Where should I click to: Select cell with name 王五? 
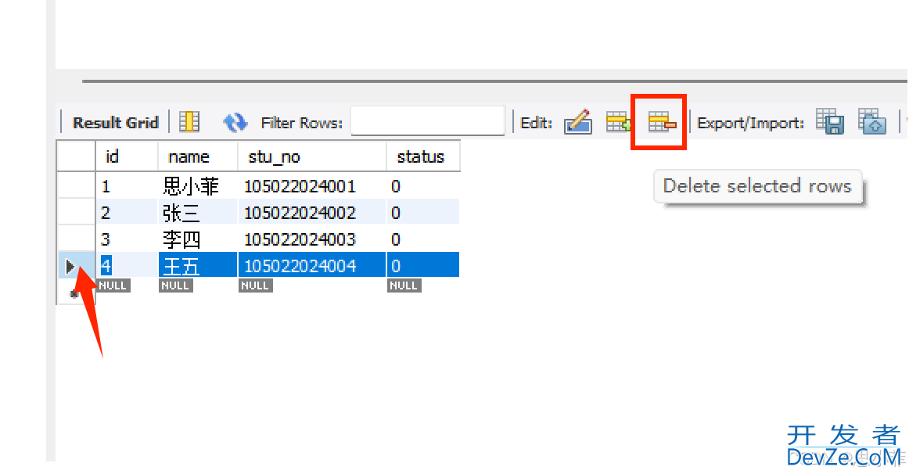pyautogui.click(x=198, y=265)
